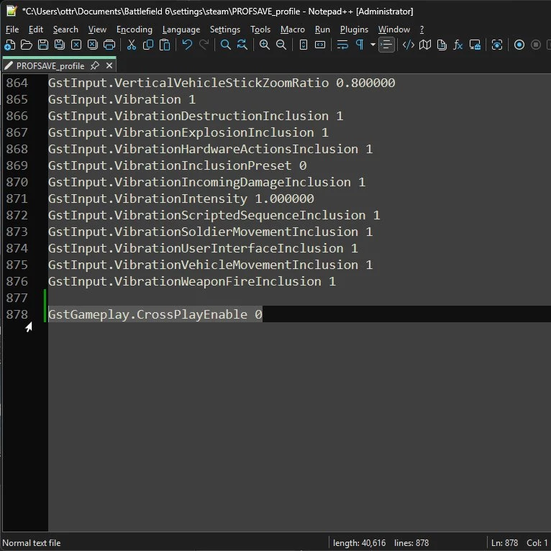Toggle Word Wrap in the toolbar
Image resolution: width=551 pixels, height=551 pixels.
342,45
